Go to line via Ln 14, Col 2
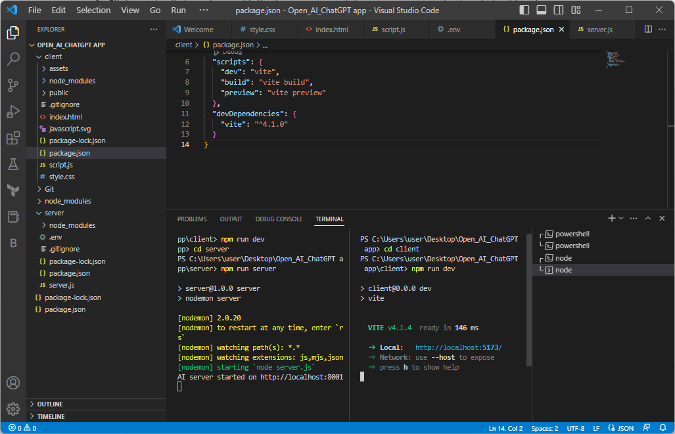 505,428
